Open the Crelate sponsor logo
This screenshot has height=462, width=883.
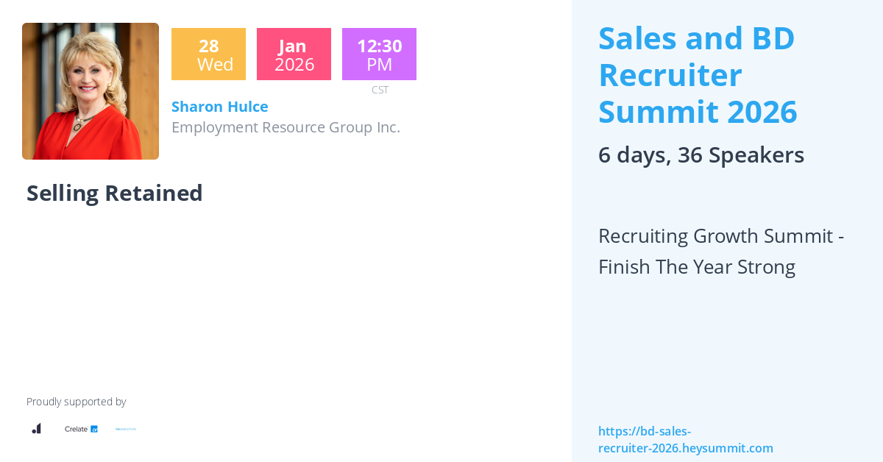coord(80,429)
